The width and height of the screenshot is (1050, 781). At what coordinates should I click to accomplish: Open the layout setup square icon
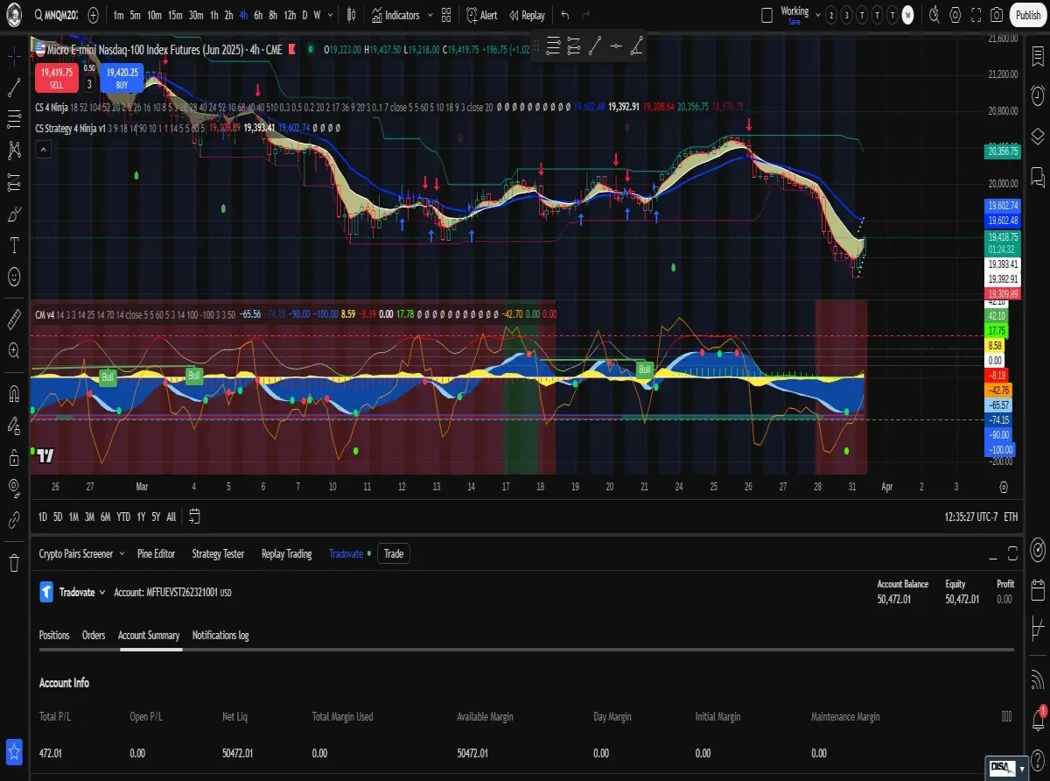click(x=767, y=15)
